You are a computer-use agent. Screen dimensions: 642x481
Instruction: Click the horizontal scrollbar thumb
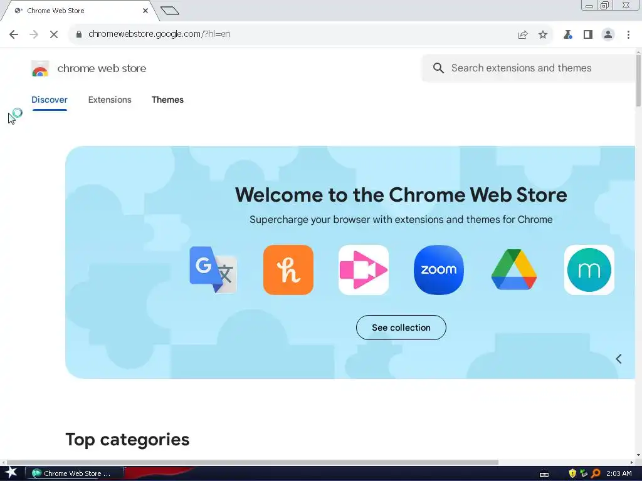point(252,463)
